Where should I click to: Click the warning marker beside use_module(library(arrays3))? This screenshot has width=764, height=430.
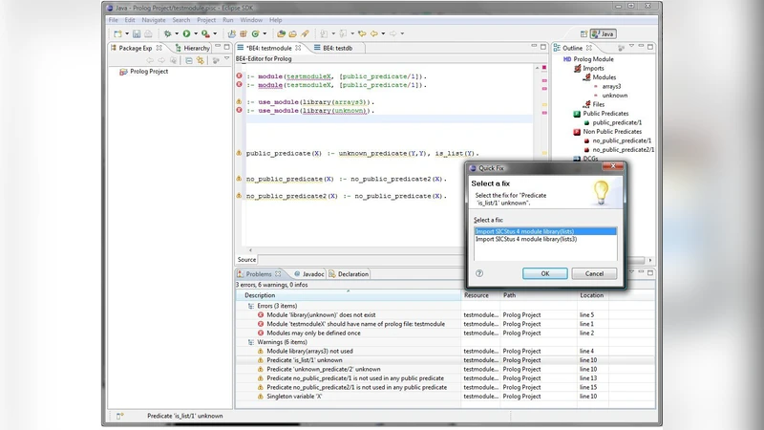(239, 101)
